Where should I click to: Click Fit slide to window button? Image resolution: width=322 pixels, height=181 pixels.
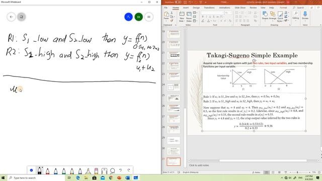[x=319, y=172]
